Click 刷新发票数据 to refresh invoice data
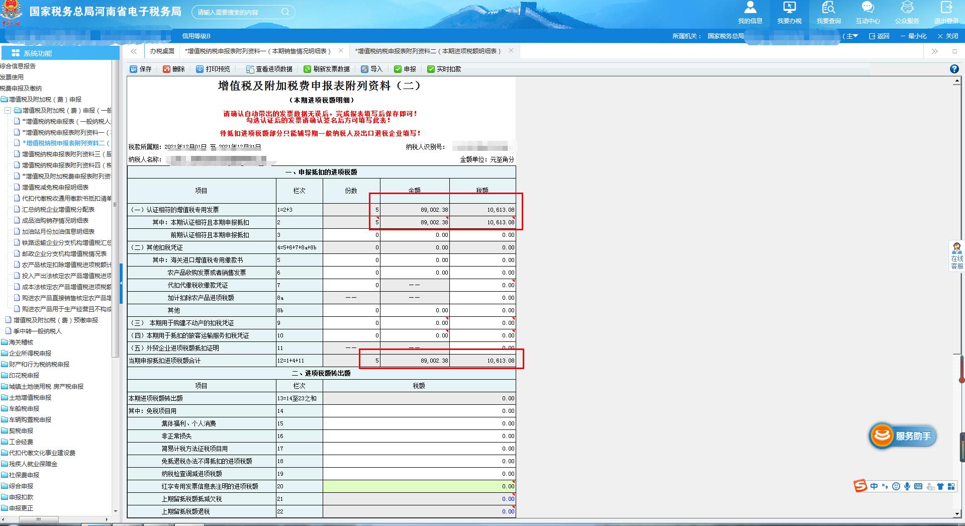Image resolution: width=965 pixels, height=526 pixels. point(327,69)
